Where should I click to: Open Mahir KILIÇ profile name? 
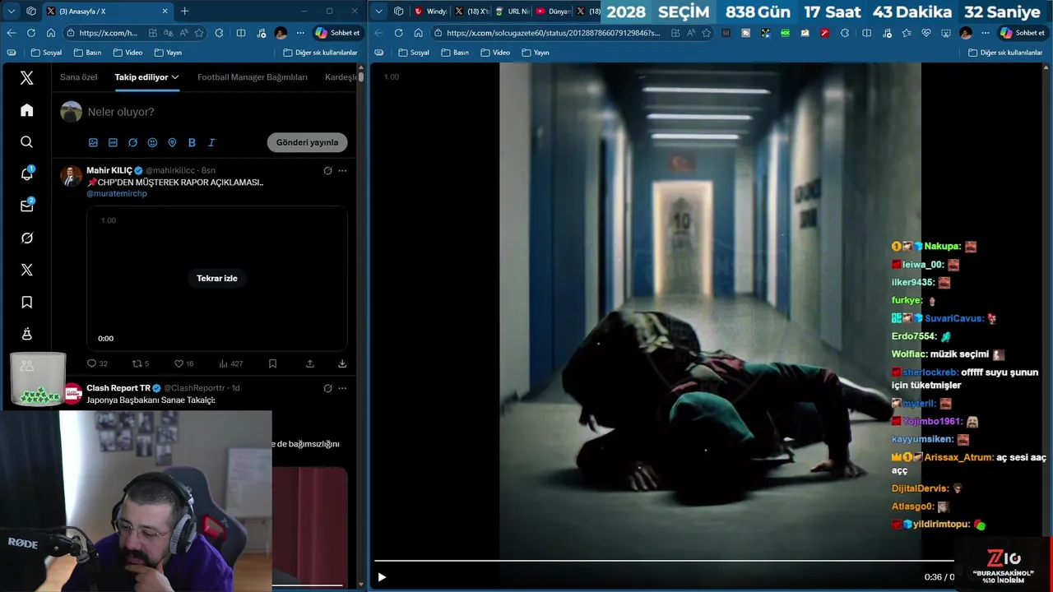109,170
